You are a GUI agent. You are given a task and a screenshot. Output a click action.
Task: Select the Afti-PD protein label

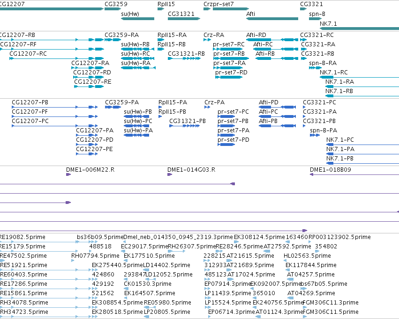269,102
